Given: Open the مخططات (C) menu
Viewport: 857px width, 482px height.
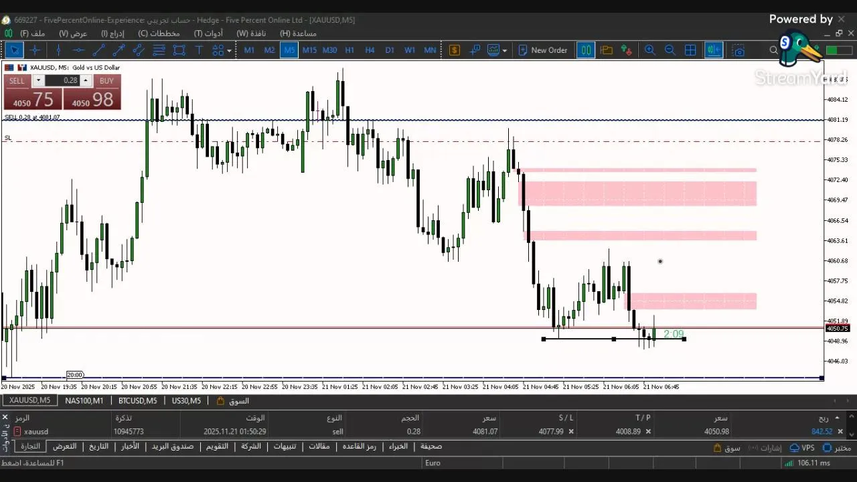Looking at the screenshot, I should click(x=159, y=33).
